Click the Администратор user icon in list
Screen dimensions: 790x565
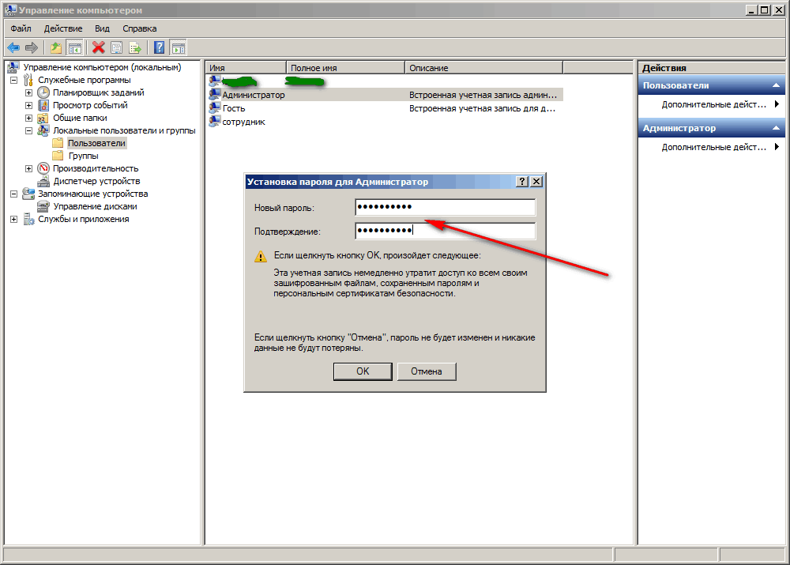click(215, 95)
